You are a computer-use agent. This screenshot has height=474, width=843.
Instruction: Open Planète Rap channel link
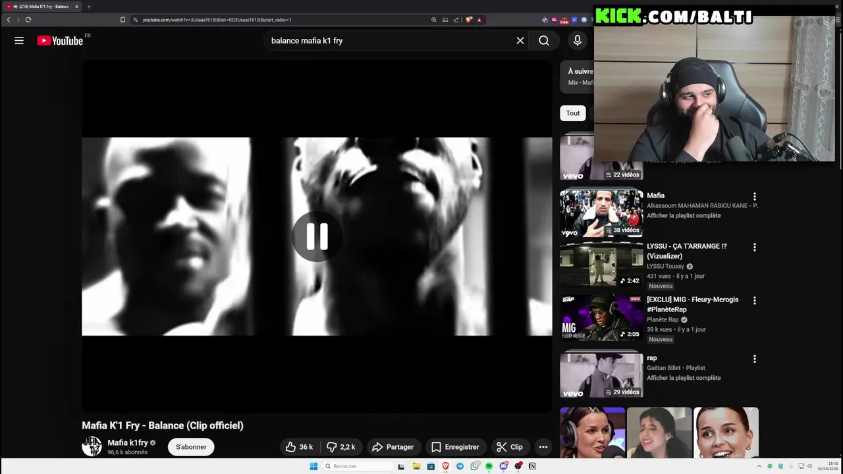click(x=663, y=320)
